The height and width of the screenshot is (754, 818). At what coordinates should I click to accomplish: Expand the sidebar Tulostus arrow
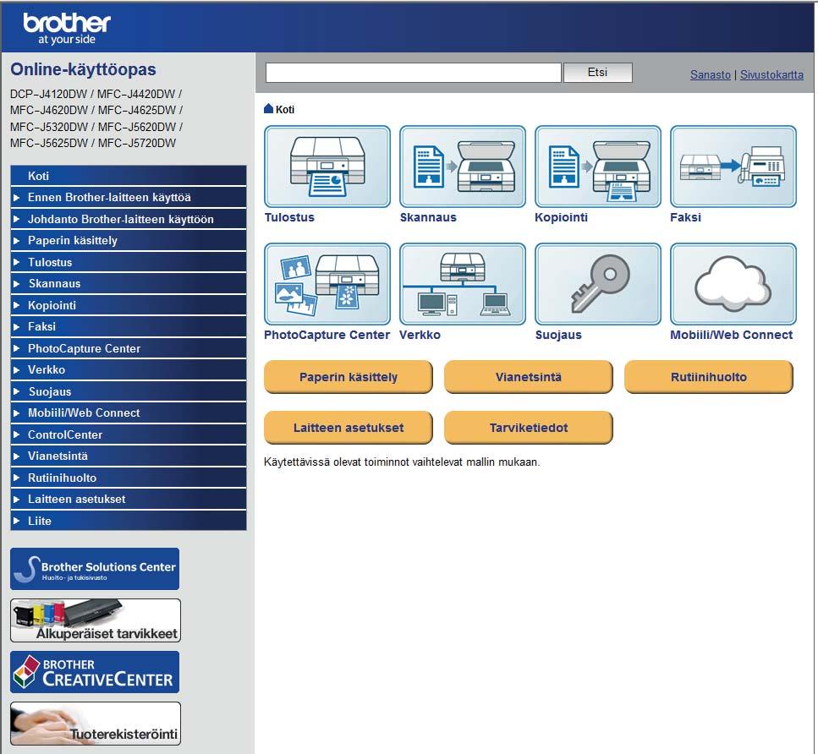pyautogui.click(x=17, y=262)
